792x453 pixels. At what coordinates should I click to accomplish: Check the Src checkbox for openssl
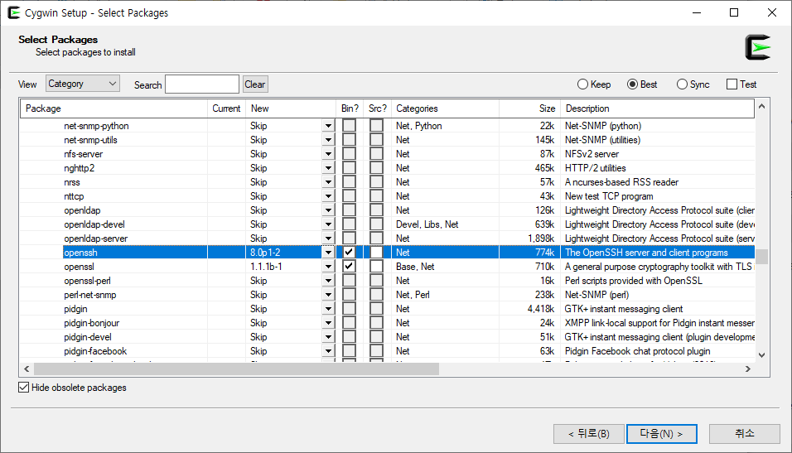point(376,266)
